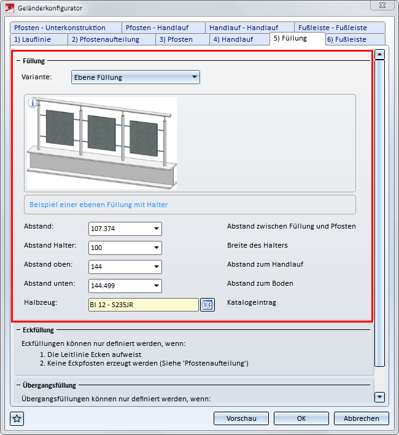Open the Abstand unten dropdown arrow

point(157,286)
